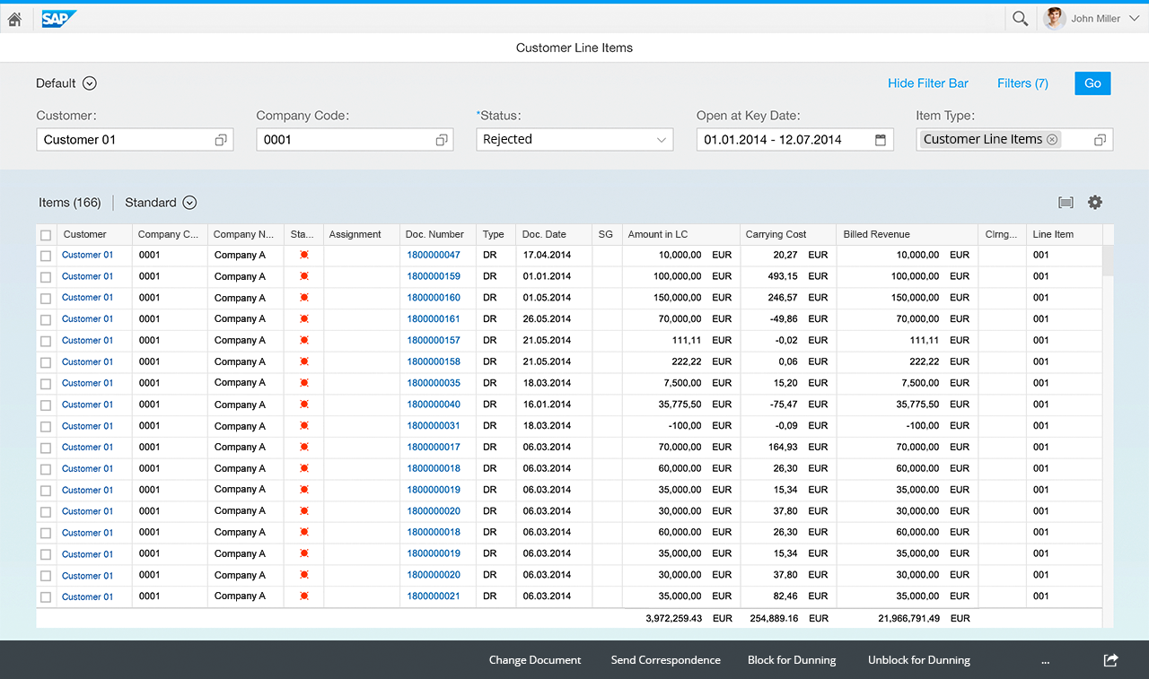The image size is (1149, 679).
Task: Tick the select-all checkbox in table header
Action: 46,235
